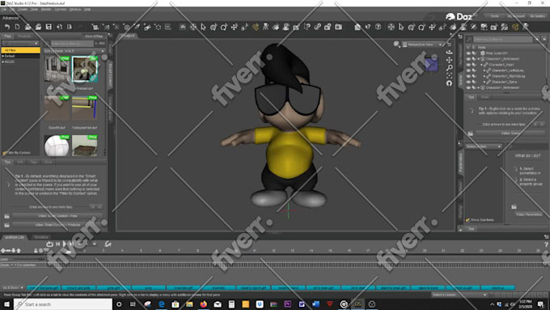Screen dimensions: 550x310
Task: Click the aniMate gear settings icon
Action: 40,251
